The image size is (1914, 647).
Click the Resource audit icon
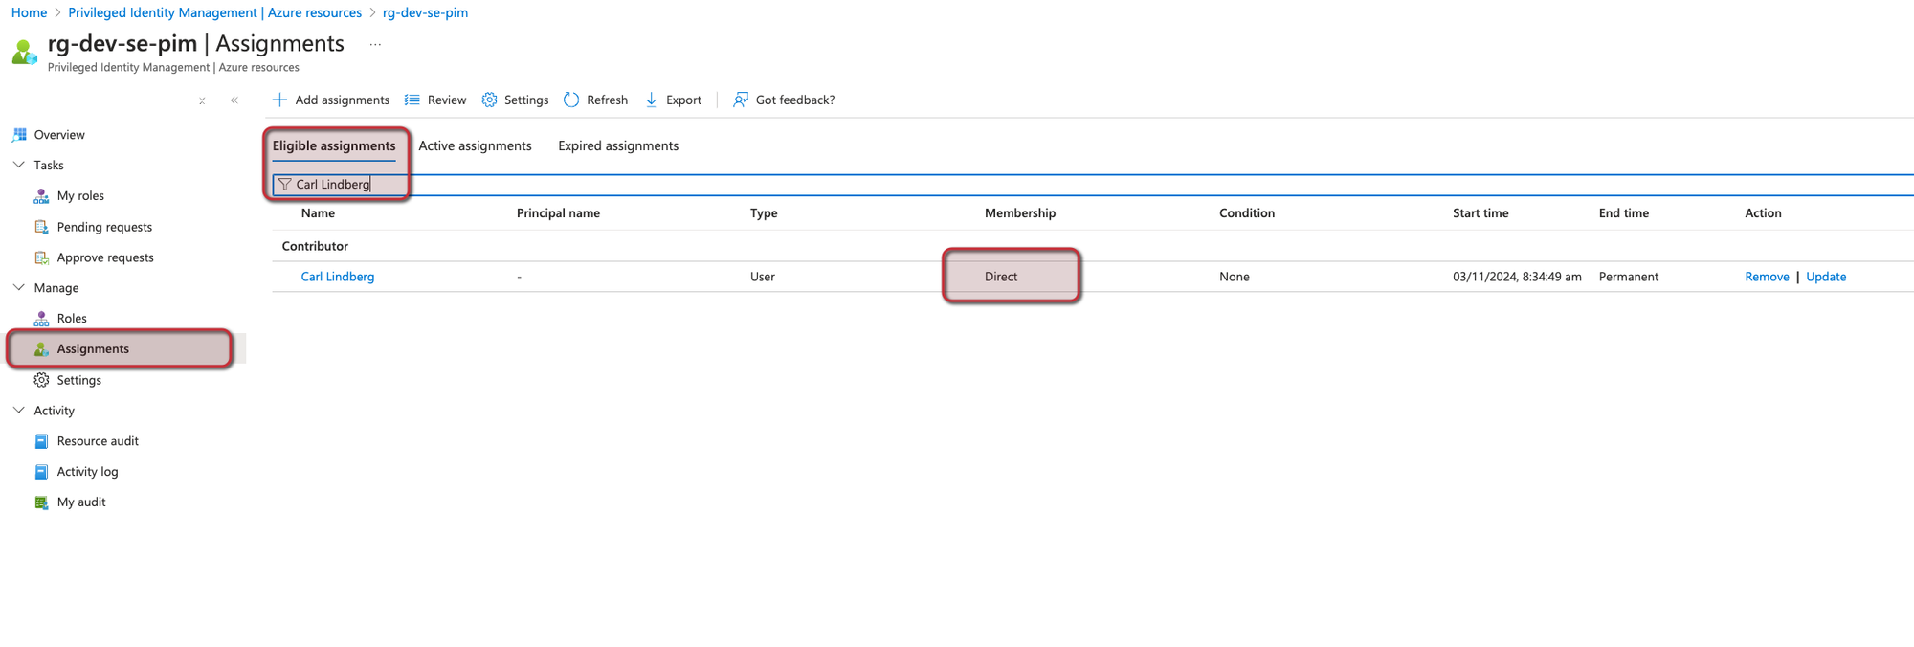[x=41, y=441]
